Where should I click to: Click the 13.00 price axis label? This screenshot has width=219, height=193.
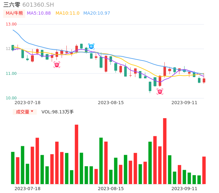pos(11,24)
